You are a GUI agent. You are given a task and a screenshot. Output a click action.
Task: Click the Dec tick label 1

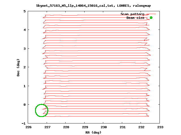pyautogui.click(x=25, y=86)
